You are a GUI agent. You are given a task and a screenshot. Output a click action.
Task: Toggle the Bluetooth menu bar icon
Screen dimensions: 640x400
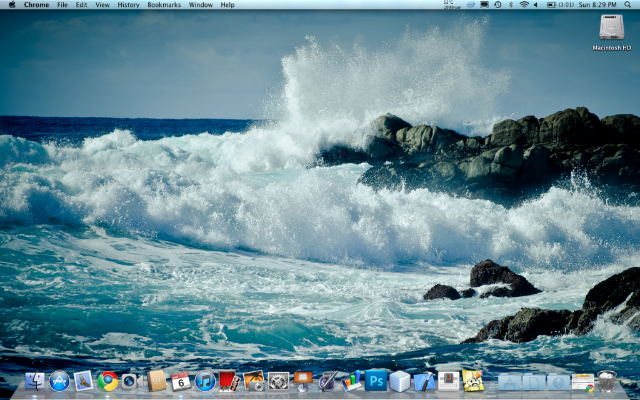510,5
